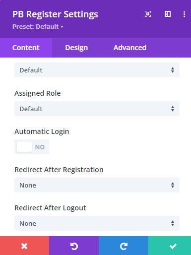191x255 pixels.
Task: Open the Advanced tab
Action: [x=130, y=48]
